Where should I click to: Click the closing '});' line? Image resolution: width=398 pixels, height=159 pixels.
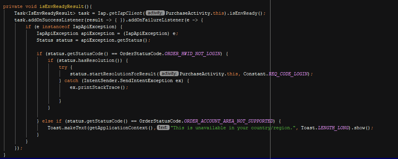pos(18,148)
